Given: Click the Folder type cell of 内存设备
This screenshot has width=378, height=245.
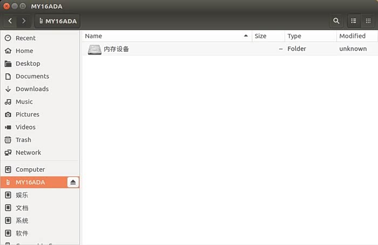Looking at the screenshot, I should tap(297, 49).
